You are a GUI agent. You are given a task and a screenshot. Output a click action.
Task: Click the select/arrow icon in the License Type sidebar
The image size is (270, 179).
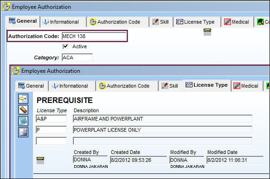pyautogui.click(x=23, y=99)
